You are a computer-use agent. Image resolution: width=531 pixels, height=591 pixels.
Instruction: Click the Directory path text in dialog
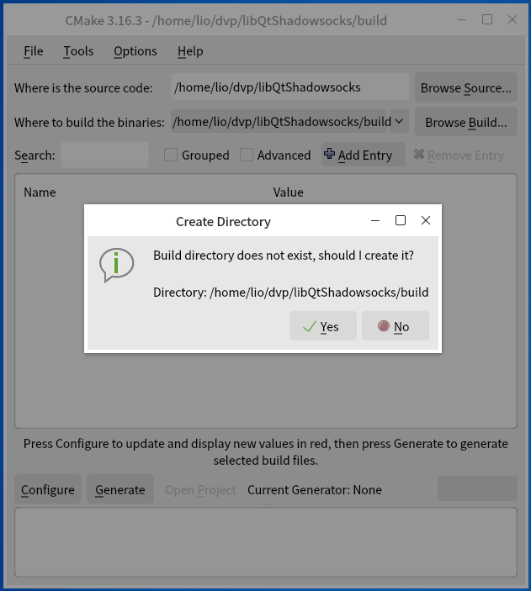tap(290, 292)
